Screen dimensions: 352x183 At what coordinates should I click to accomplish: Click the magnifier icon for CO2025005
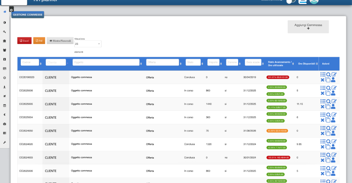[328, 102]
